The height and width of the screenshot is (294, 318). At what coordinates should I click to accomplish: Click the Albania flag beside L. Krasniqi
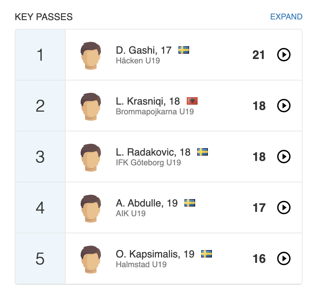coord(192,101)
